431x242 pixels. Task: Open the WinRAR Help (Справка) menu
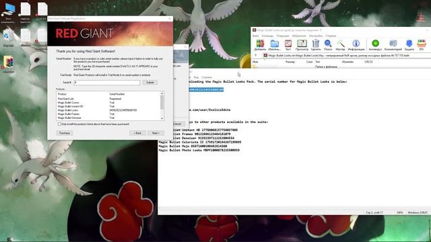331,36
